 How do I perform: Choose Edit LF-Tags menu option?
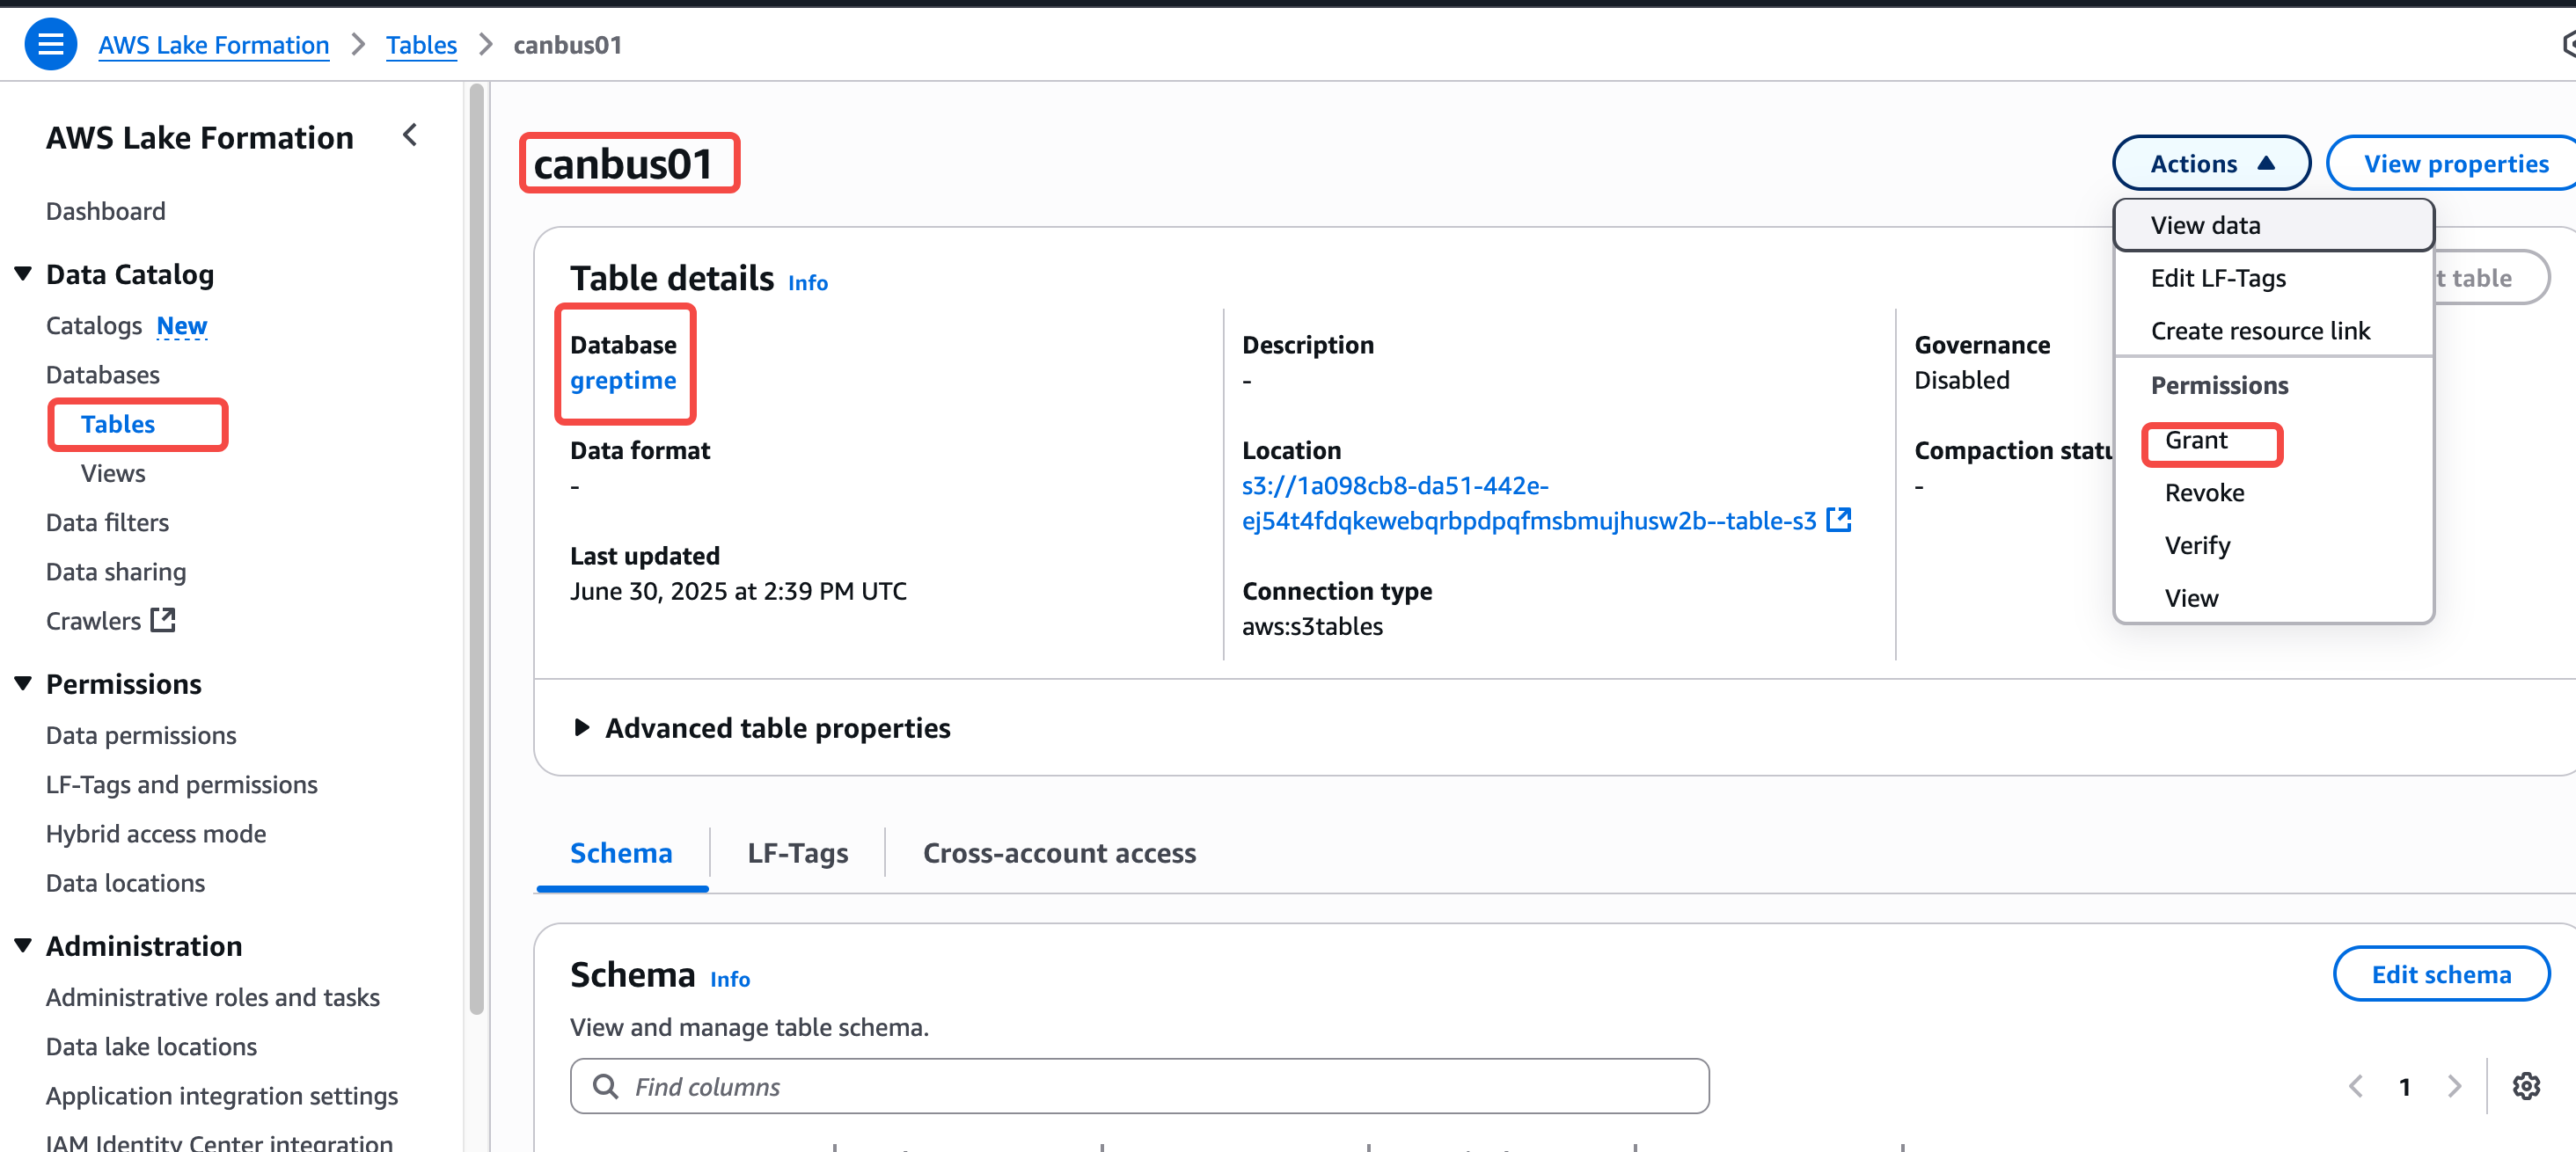pyautogui.click(x=2218, y=278)
